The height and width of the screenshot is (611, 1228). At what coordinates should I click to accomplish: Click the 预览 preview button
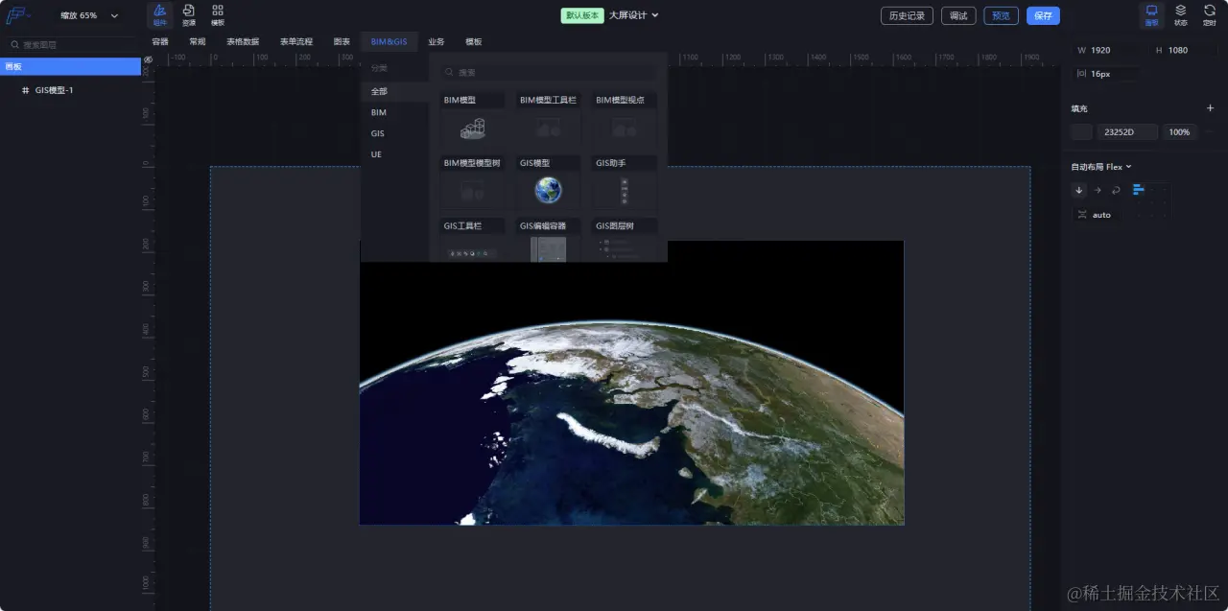(x=1001, y=15)
